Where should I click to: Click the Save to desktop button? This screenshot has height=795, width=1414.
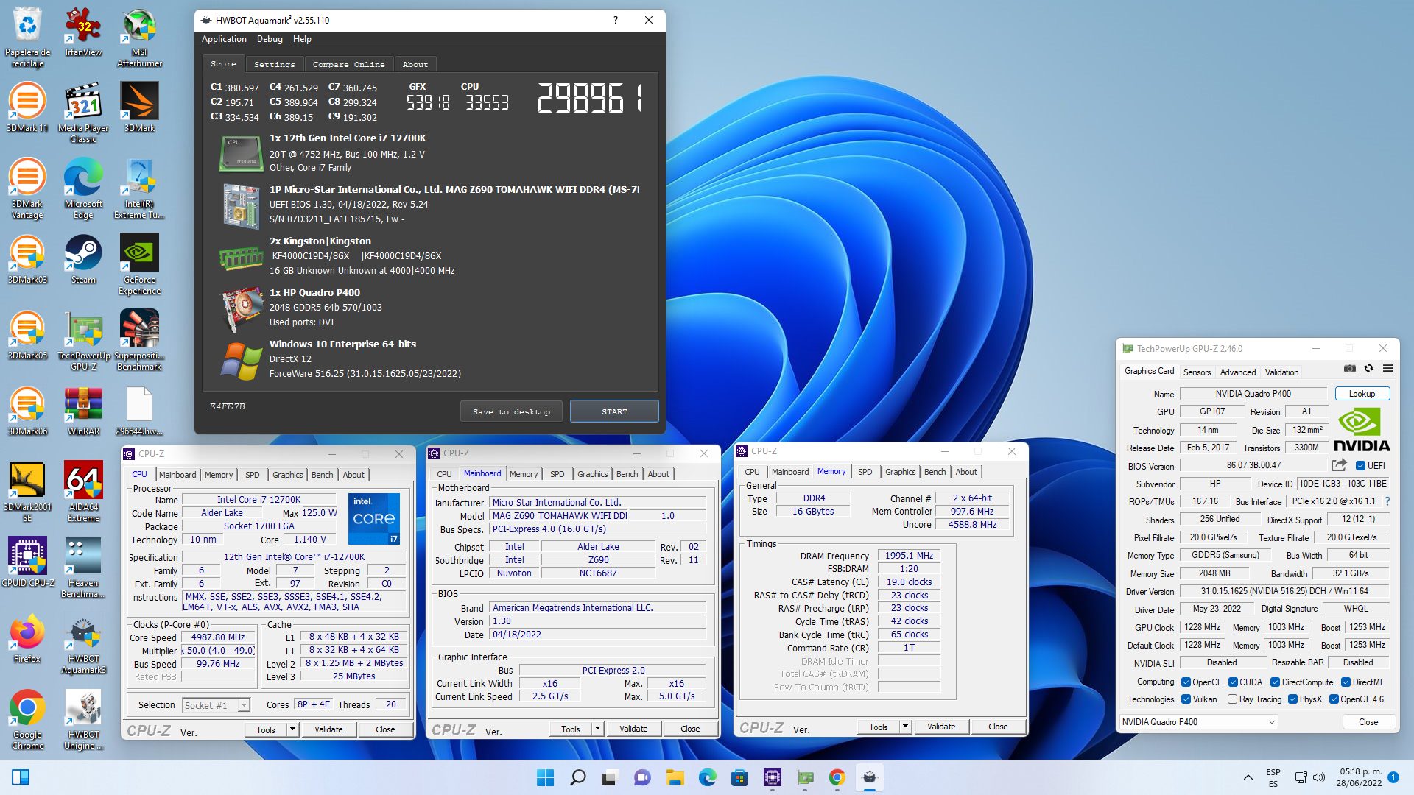[x=511, y=411]
